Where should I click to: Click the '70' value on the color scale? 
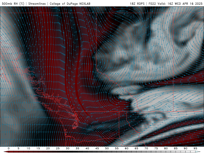tap(146, 148)
